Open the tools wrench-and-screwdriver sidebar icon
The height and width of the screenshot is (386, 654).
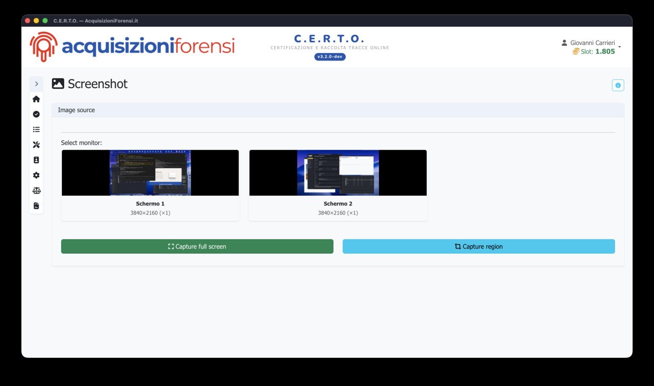pos(36,144)
